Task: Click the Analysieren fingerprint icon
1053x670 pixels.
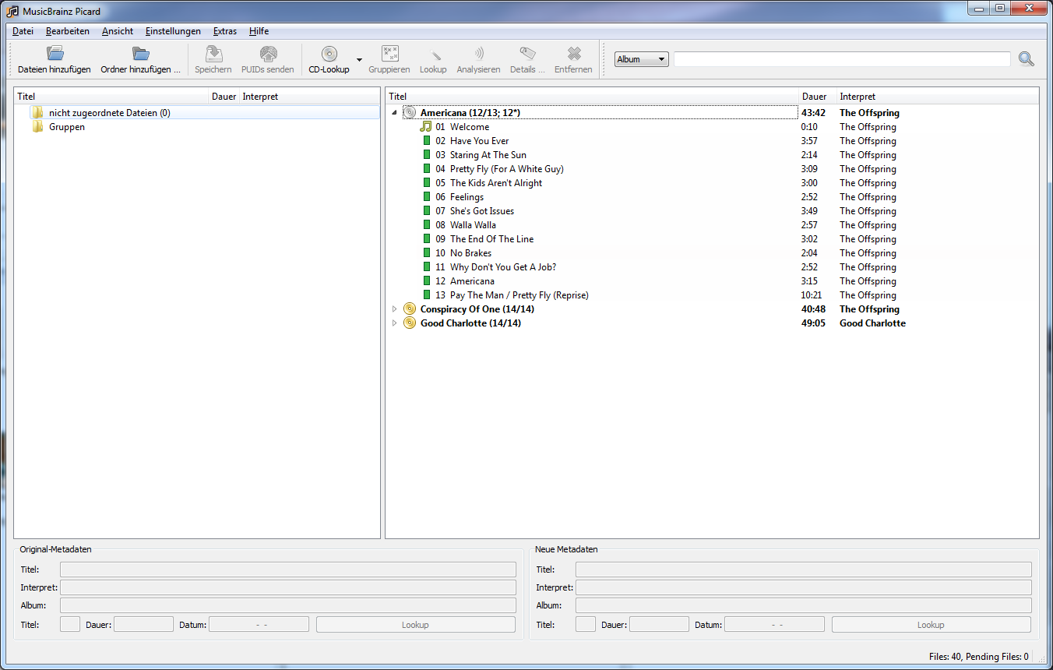Action: click(478, 54)
